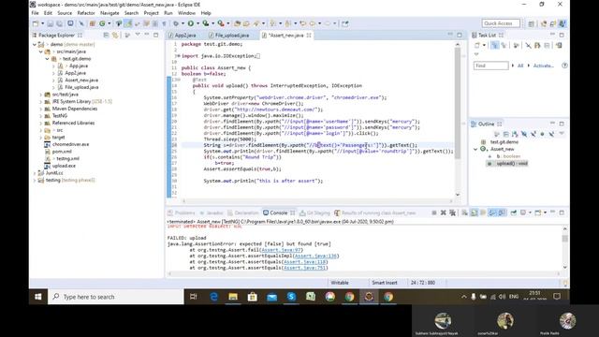Open the Run button dropdown arrow
The height and width of the screenshot is (337, 599).
tap(197, 23)
